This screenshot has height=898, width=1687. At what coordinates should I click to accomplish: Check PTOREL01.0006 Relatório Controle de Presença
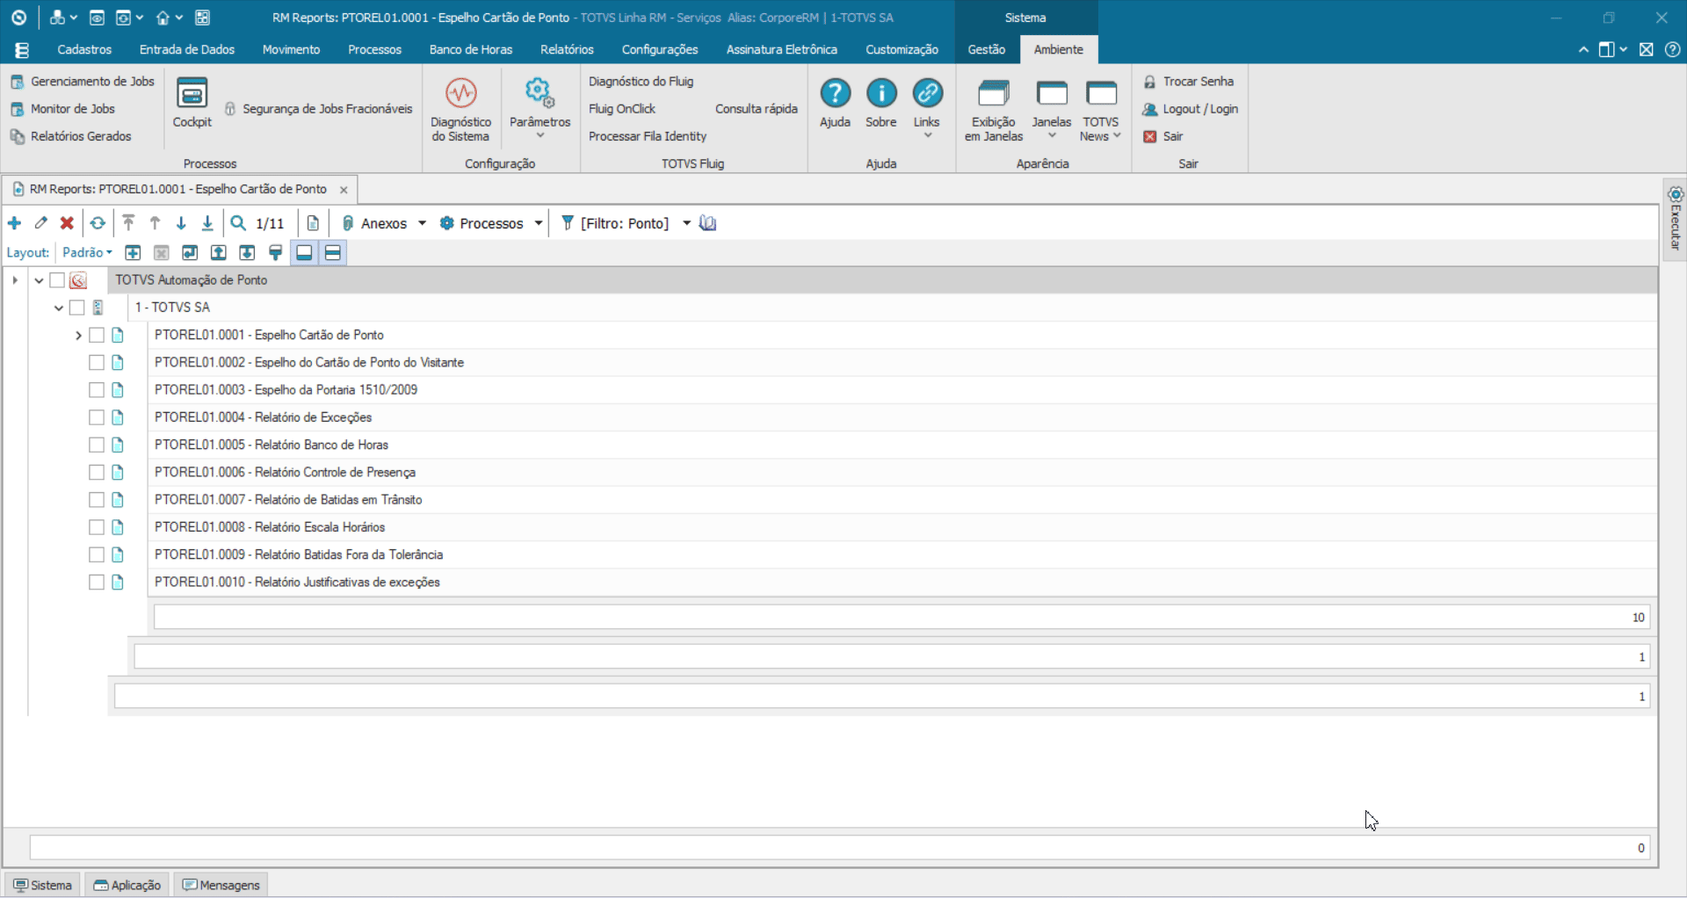point(97,473)
